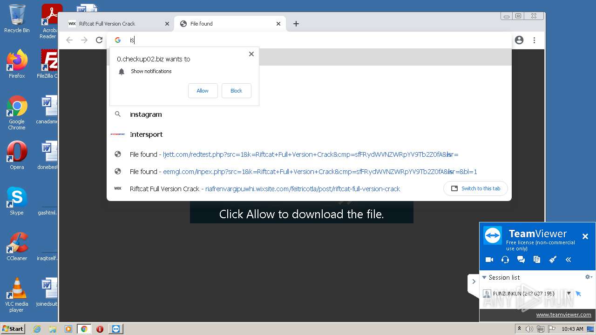Viewport: 596px width, 335px height.
Task: Choose the Intersport suggestion
Action: coord(309,134)
